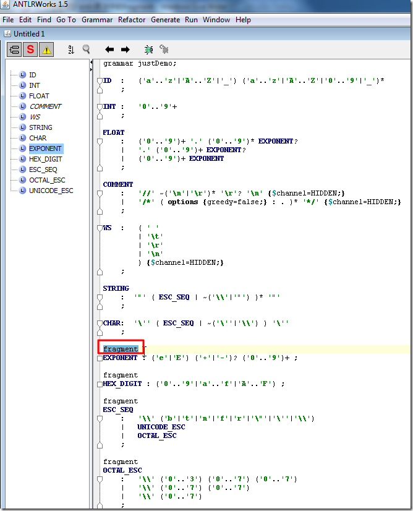Collapse the FLOAT rule fold marker
The image size is (413, 511).
tap(100, 142)
